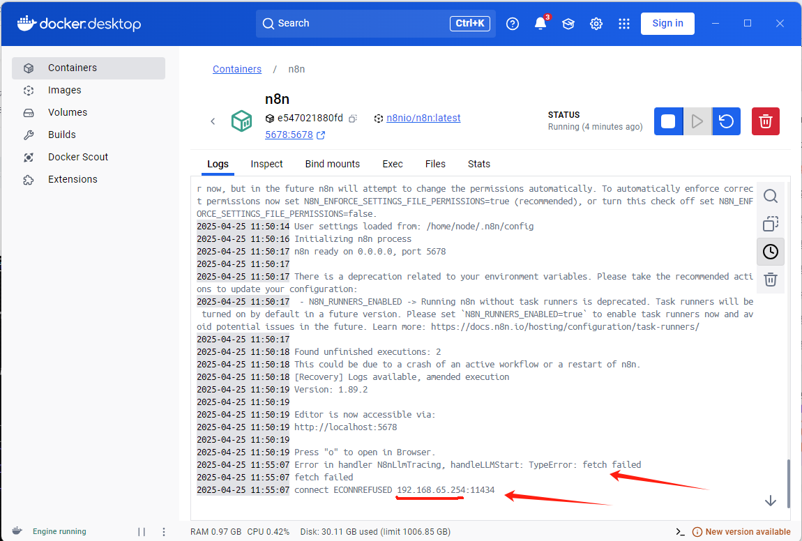Stop the n8n container

(668, 121)
